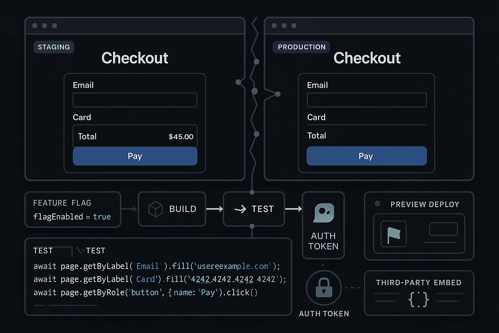The height and width of the screenshot is (333, 499).
Task: Click the BUILD pipeline step
Action: (172, 209)
